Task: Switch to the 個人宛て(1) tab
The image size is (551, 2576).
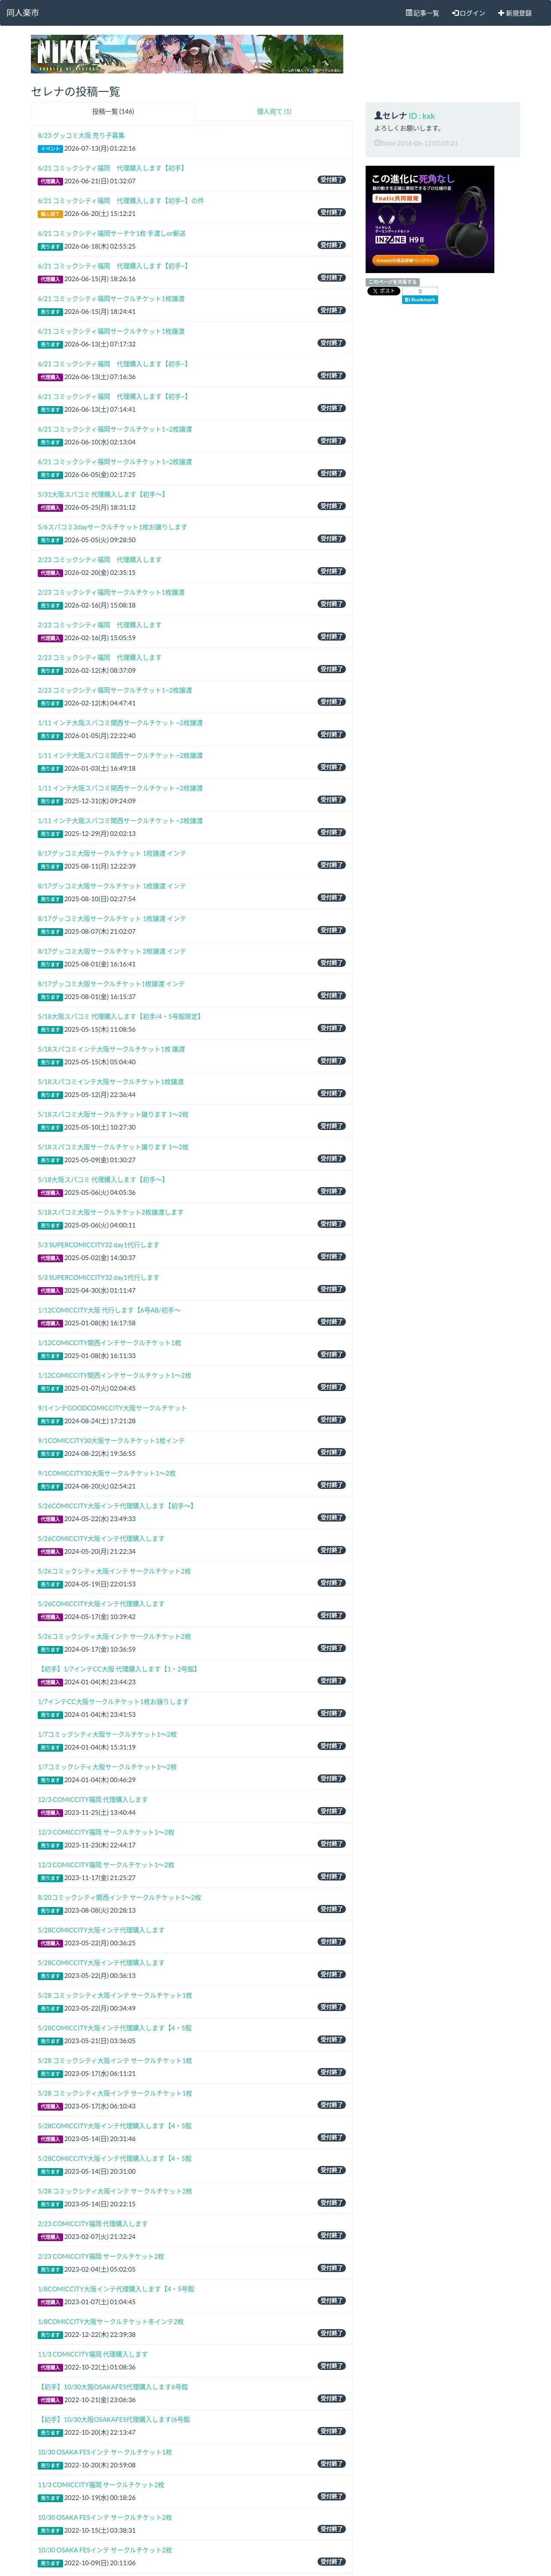Action: click(x=274, y=111)
